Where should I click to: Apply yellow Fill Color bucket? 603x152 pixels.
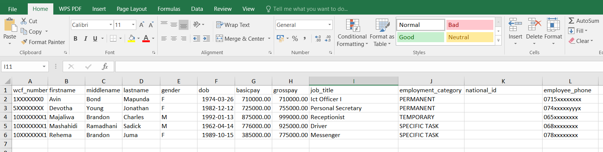(131, 38)
